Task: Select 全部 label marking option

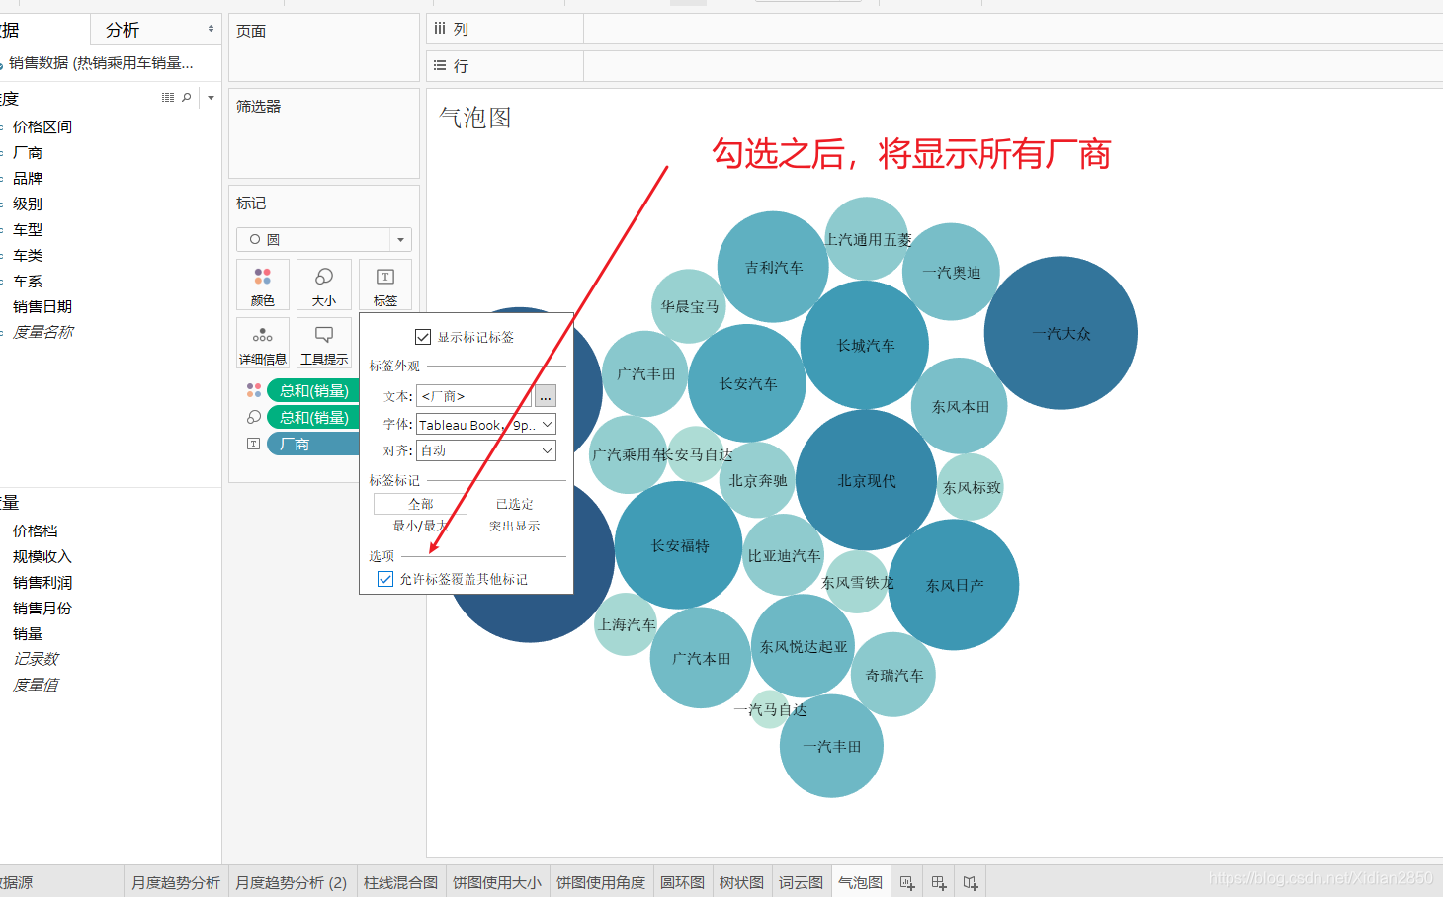Action: point(420,504)
